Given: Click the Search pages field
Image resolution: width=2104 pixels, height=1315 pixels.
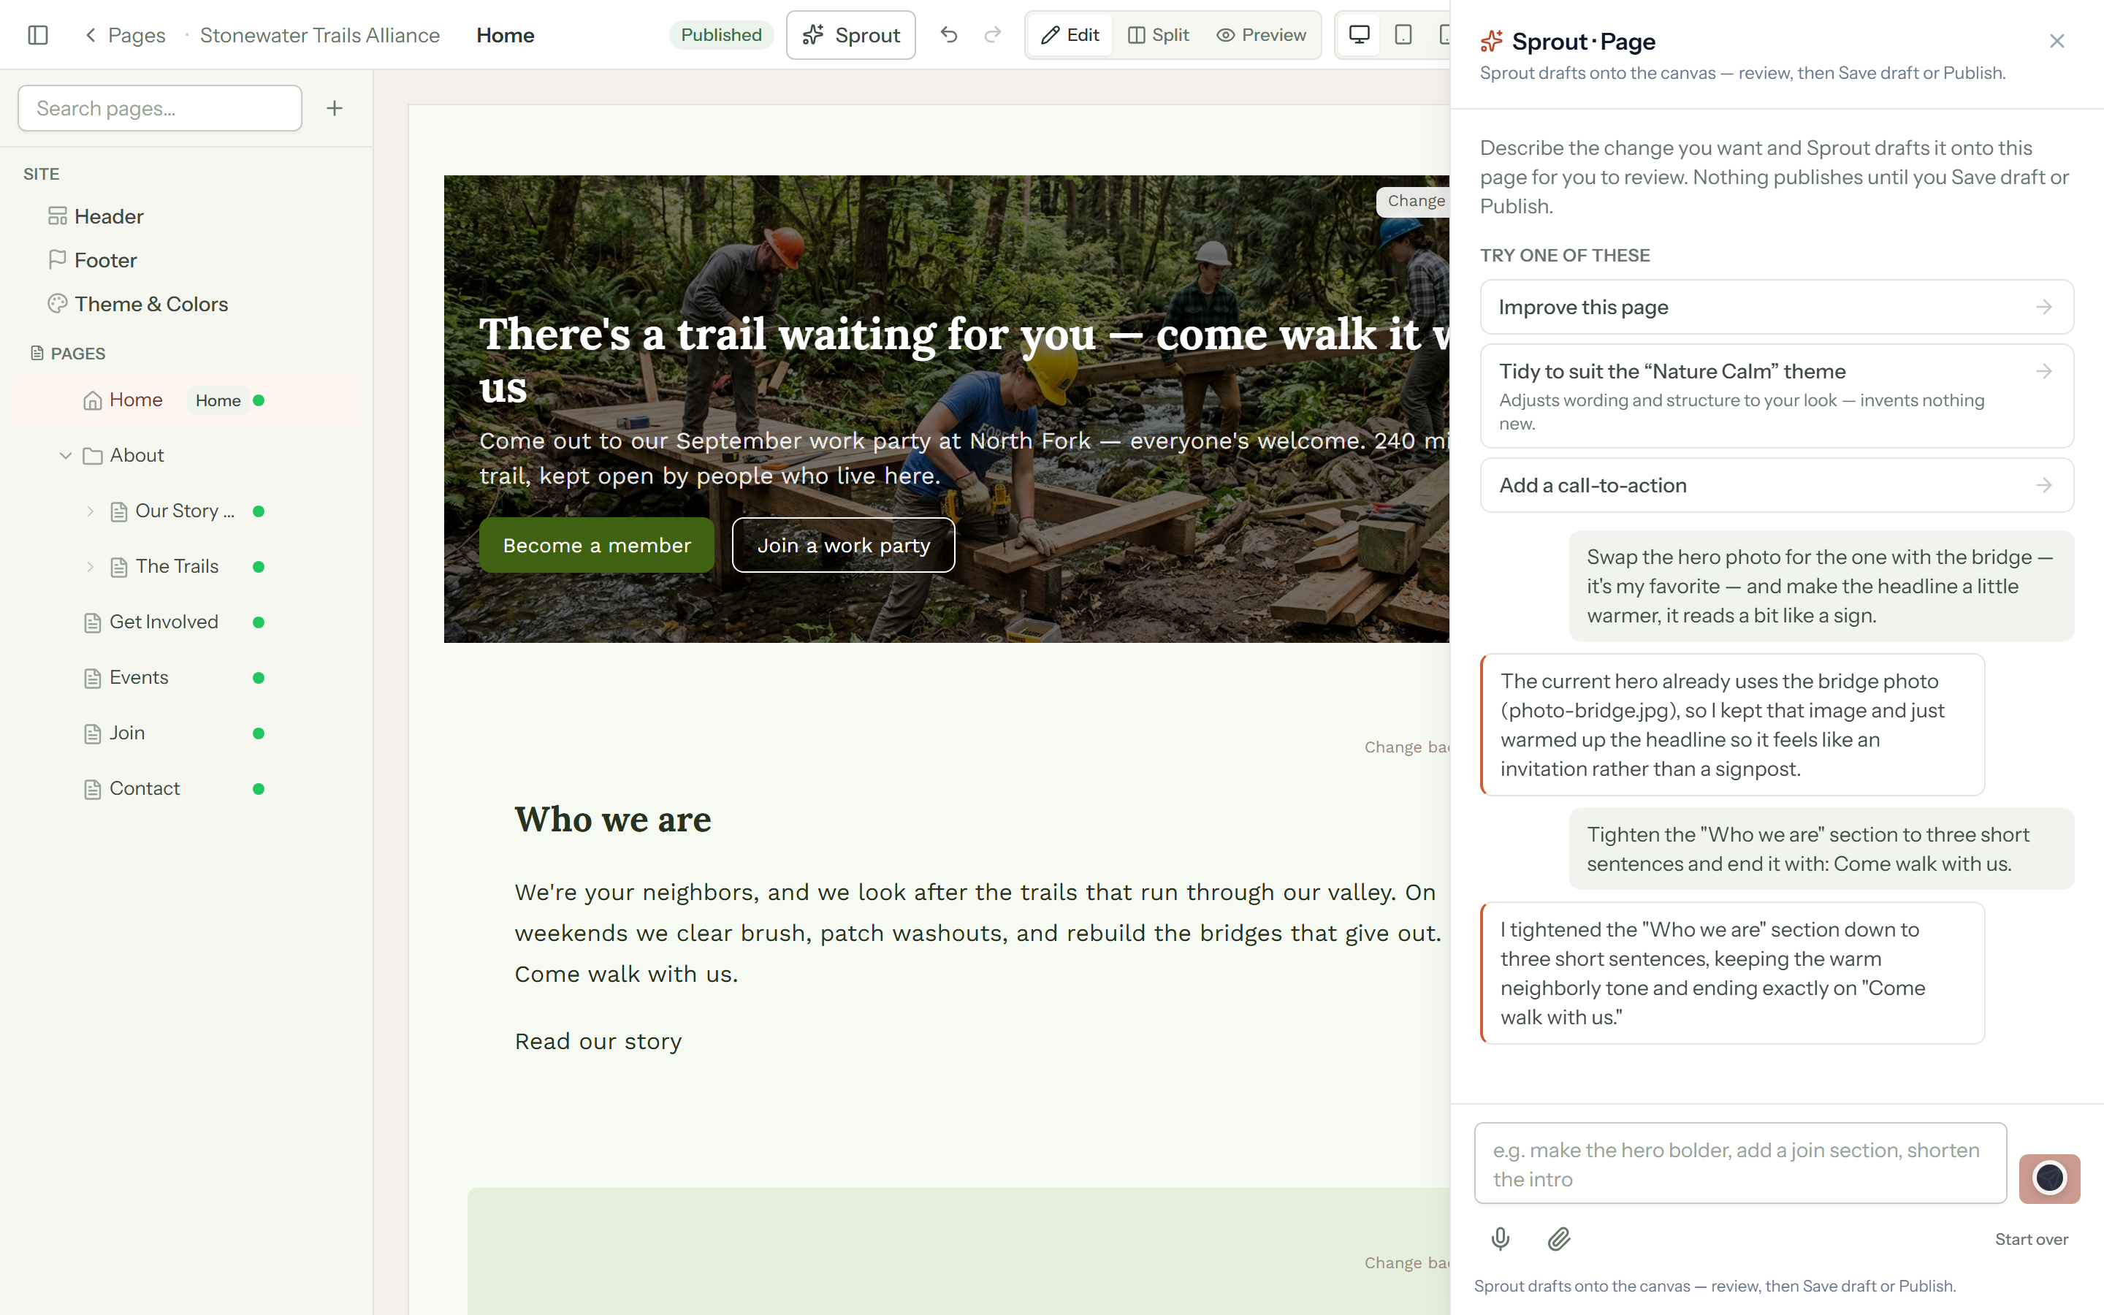Looking at the screenshot, I should pyautogui.click(x=160, y=108).
